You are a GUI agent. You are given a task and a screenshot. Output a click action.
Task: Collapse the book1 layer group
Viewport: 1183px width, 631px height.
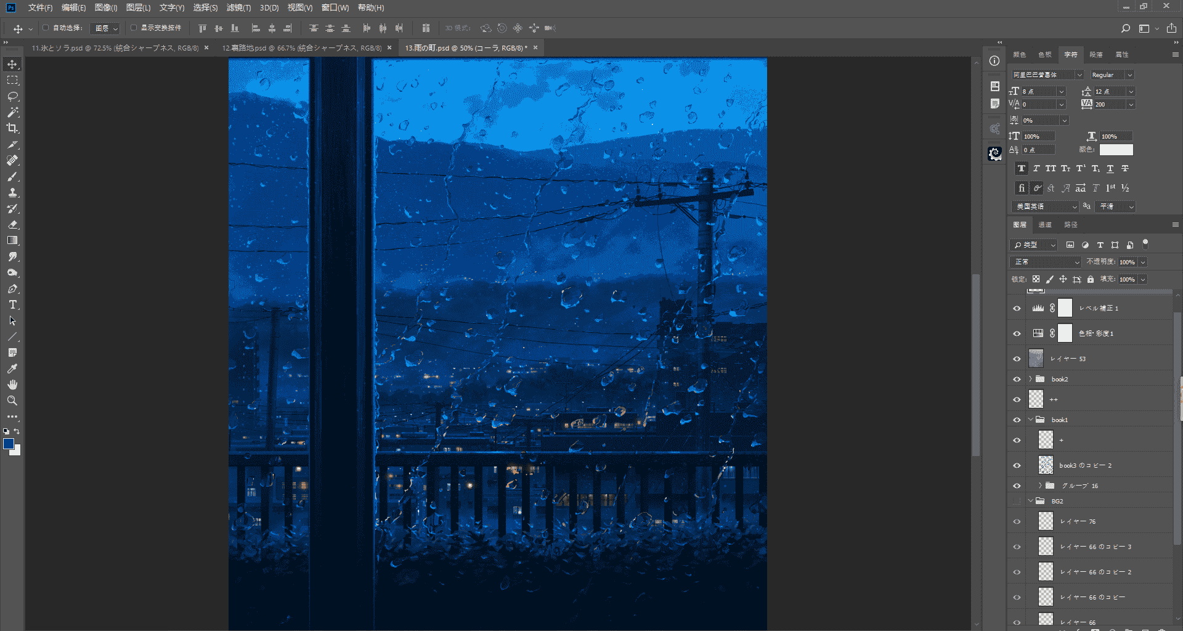coord(1030,420)
